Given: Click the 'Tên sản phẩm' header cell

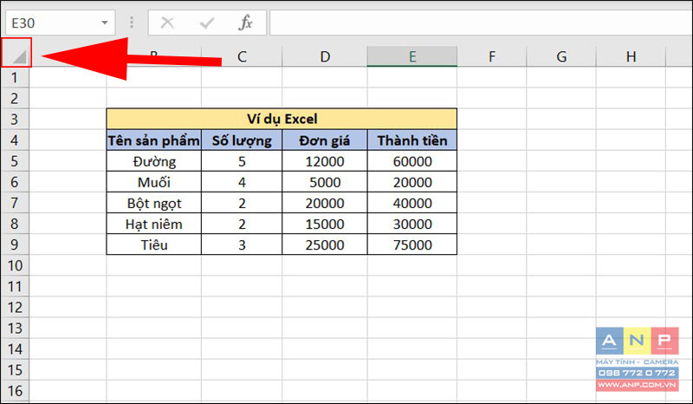Looking at the screenshot, I should coord(154,140).
